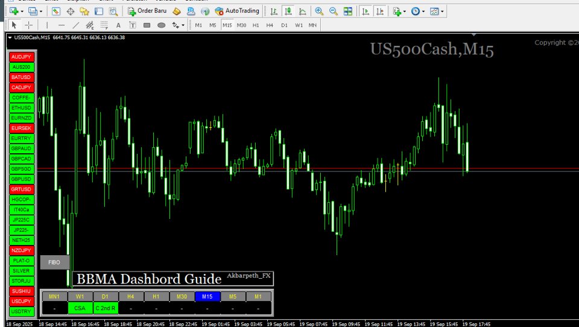This screenshot has width=579, height=327.
Task: Open the SILVER symbol button
Action: (x=21, y=271)
